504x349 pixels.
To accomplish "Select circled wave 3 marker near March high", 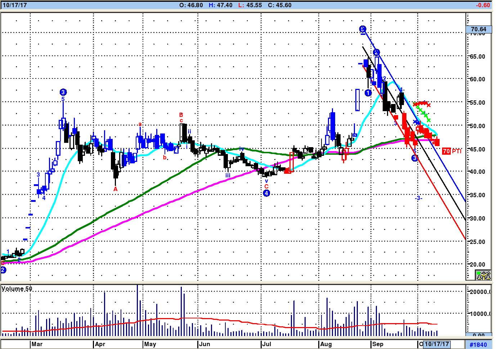I will [x=63, y=92].
